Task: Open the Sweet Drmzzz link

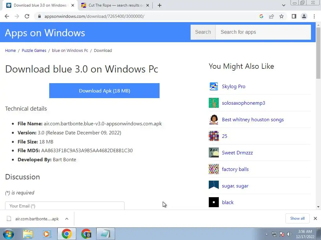Action: pos(237,152)
